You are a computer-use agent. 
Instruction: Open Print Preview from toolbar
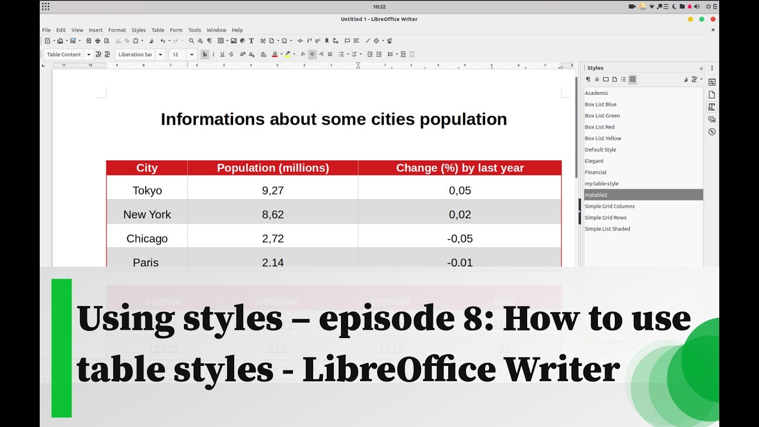(x=107, y=41)
